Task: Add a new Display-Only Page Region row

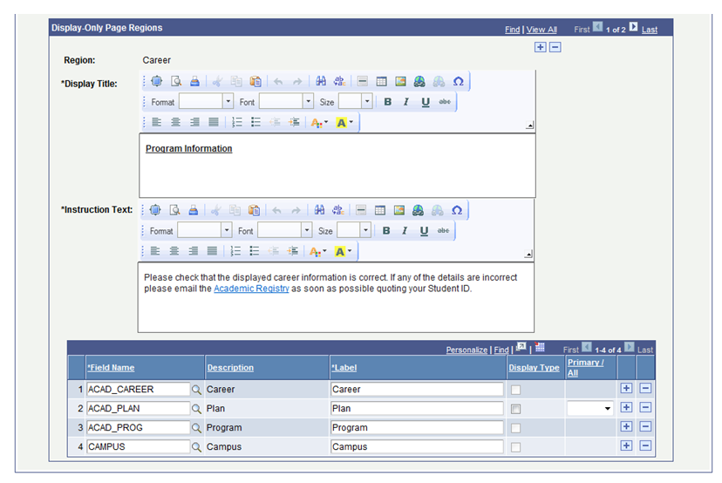Action: (540, 47)
